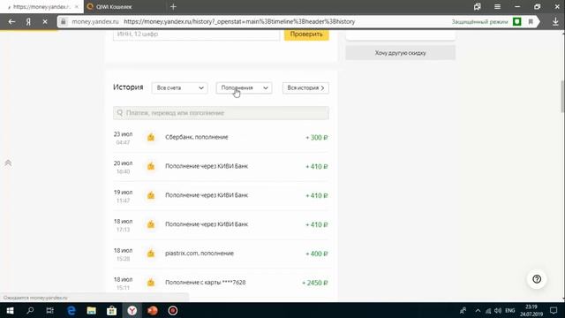This screenshot has width=565, height=318.
Task: Stop page loading with the X button
Action: pyautogui.click(x=45, y=21)
